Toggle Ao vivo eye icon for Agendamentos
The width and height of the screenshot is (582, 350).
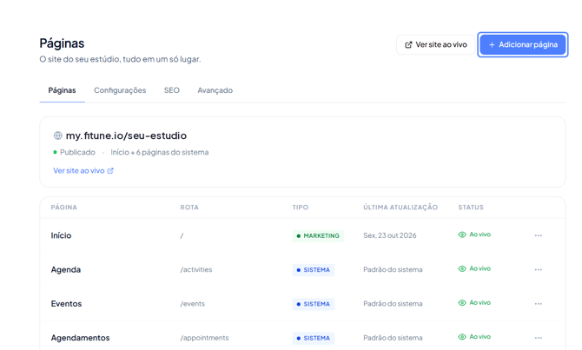tap(462, 337)
